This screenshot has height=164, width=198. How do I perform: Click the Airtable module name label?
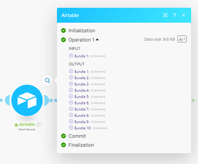pos(27,124)
